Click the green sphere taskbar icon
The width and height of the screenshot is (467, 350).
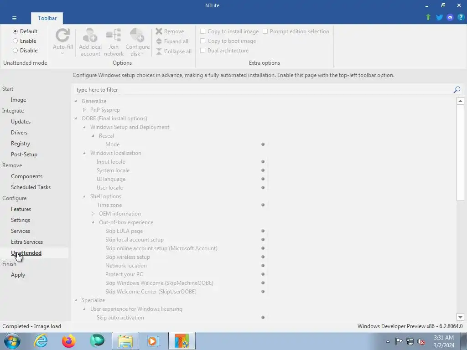[97, 341]
